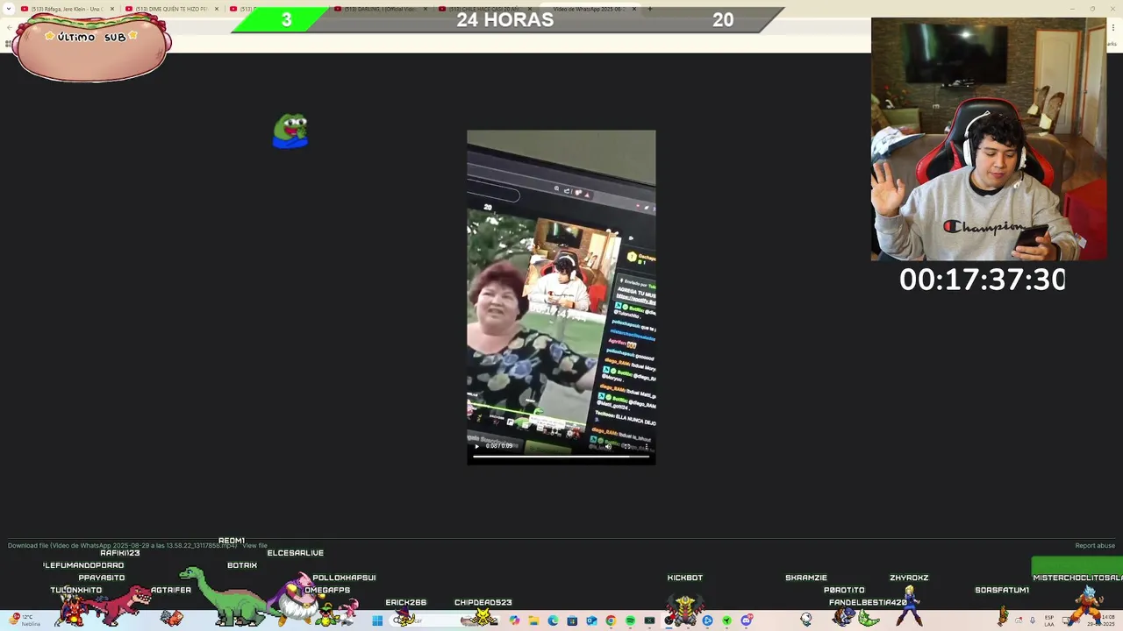
Task: Close the Ráfaga, Jere Klein tab
Action: pyautogui.click(x=112, y=9)
